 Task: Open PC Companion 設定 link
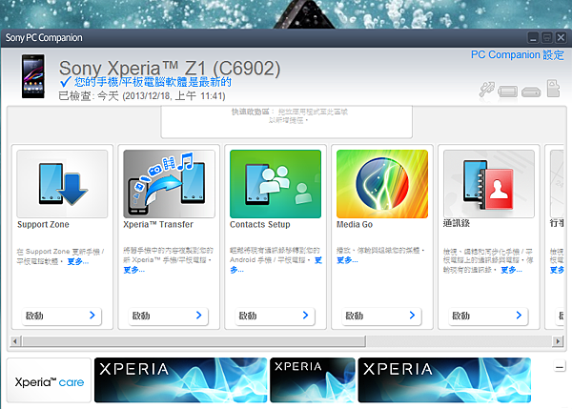click(517, 54)
